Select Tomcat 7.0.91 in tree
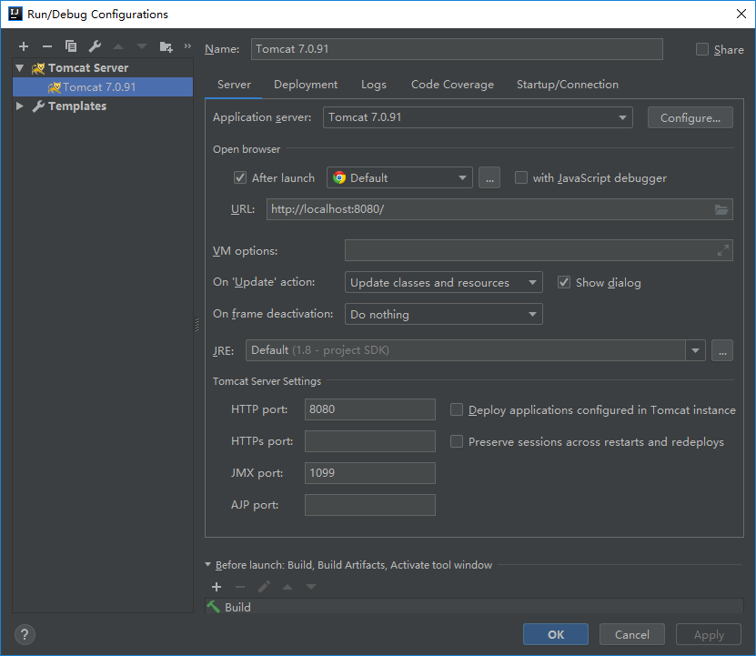This screenshot has height=656, width=756. 103,86
